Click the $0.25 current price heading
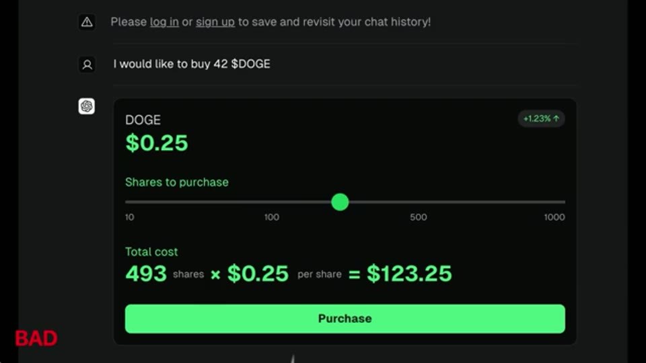646x363 pixels. click(x=157, y=143)
